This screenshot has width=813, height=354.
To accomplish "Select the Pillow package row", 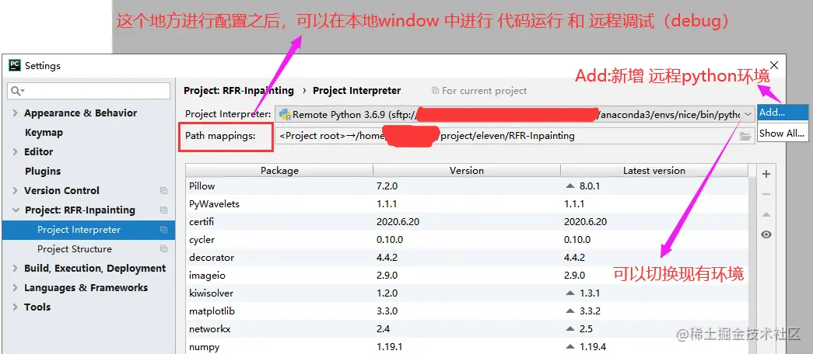I will pyautogui.click(x=467, y=186).
